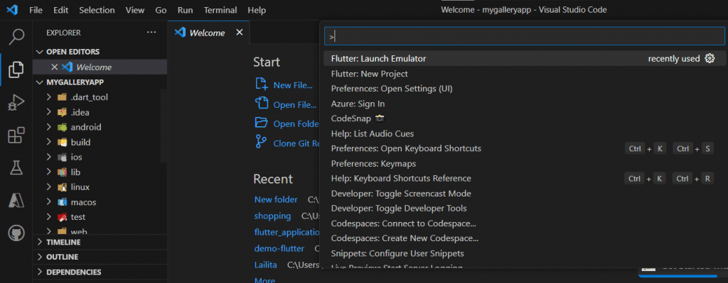Select Help: List Audio Cues
The image size is (728, 283).
click(x=524, y=133)
